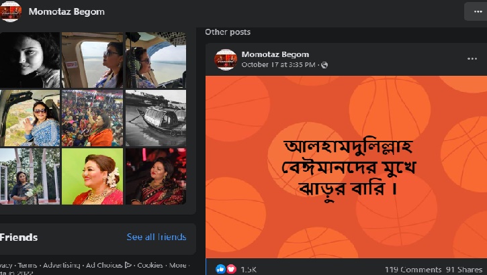
Task: Click the red Love reaction icon
Action: tap(231, 269)
